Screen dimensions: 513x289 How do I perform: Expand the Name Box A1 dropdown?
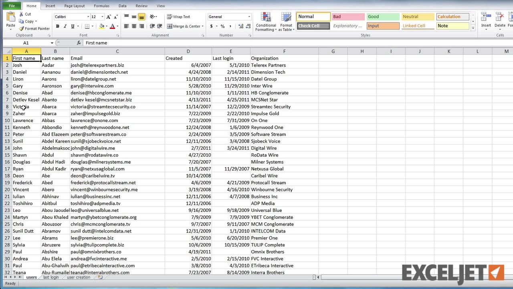pos(52,43)
